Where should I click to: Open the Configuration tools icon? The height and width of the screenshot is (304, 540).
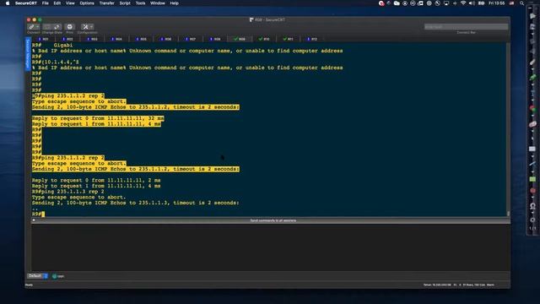pyautogui.click(x=85, y=27)
